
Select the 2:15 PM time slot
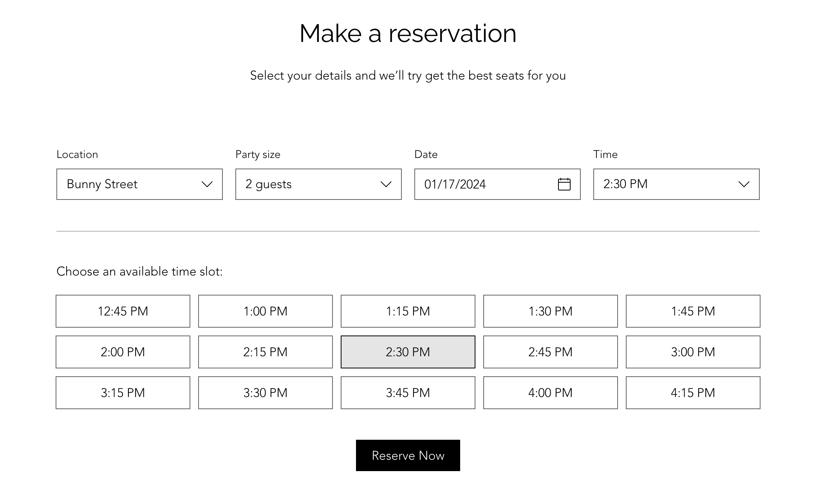[265, 351]
